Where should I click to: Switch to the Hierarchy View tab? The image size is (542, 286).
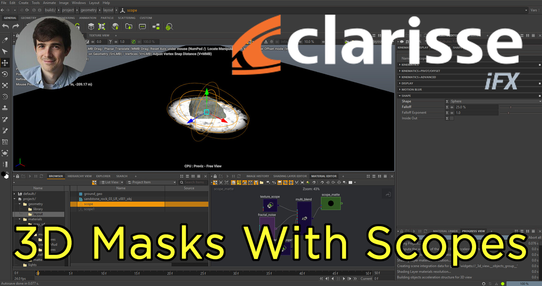pyautogui.click(x=79, y=176)
